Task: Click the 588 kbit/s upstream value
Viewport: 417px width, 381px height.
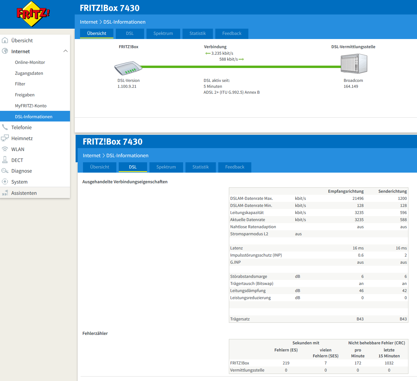Action: 229,59
